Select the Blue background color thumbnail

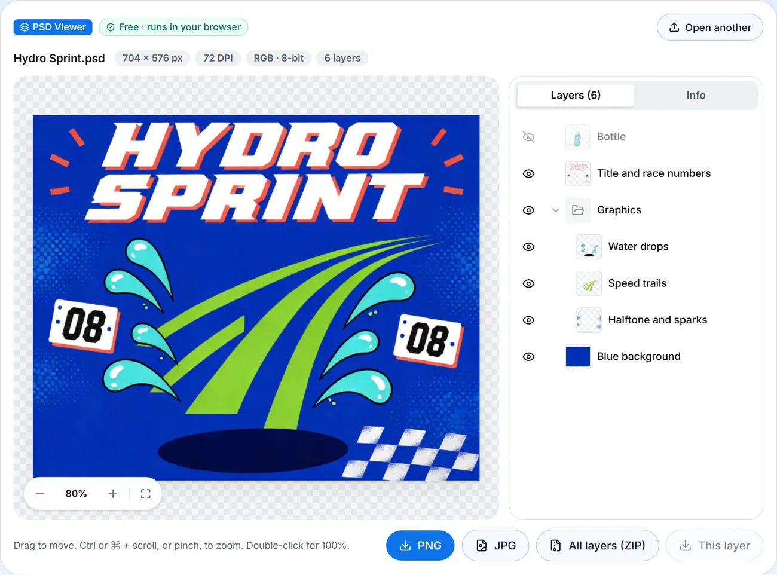click(x=578, y=357)
